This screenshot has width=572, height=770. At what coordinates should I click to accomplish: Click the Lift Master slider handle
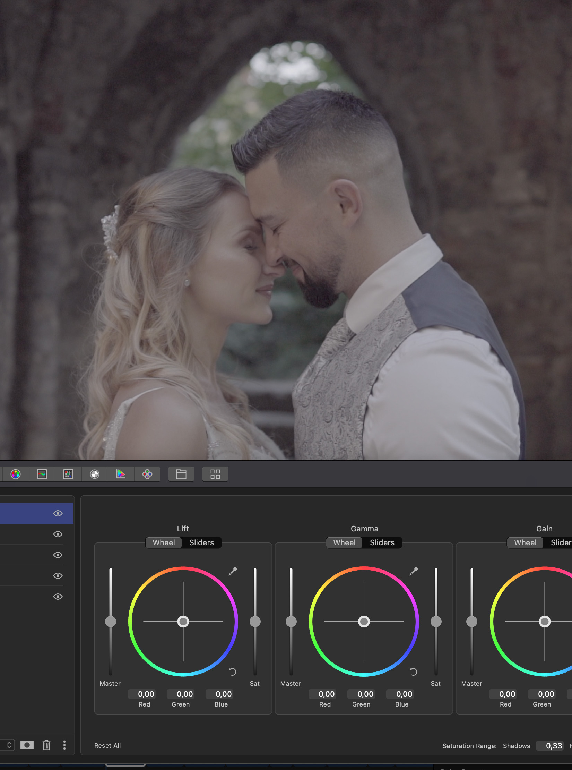(111, 622)
